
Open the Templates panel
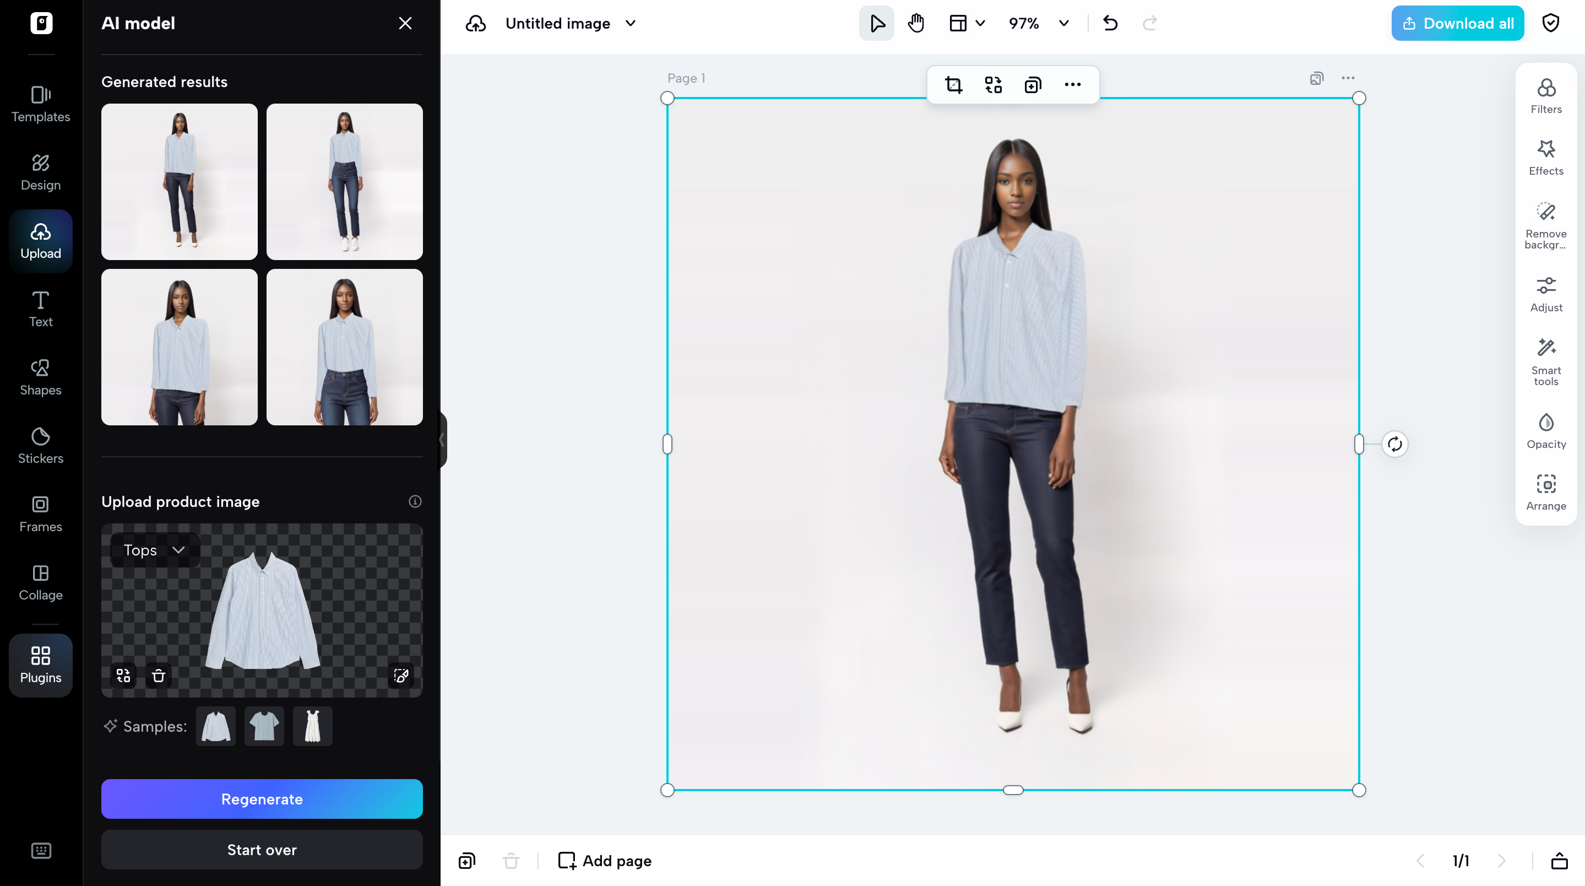(x=40, y=104)
